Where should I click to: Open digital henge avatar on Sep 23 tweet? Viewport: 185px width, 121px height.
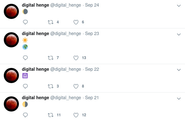pos(11,40)
